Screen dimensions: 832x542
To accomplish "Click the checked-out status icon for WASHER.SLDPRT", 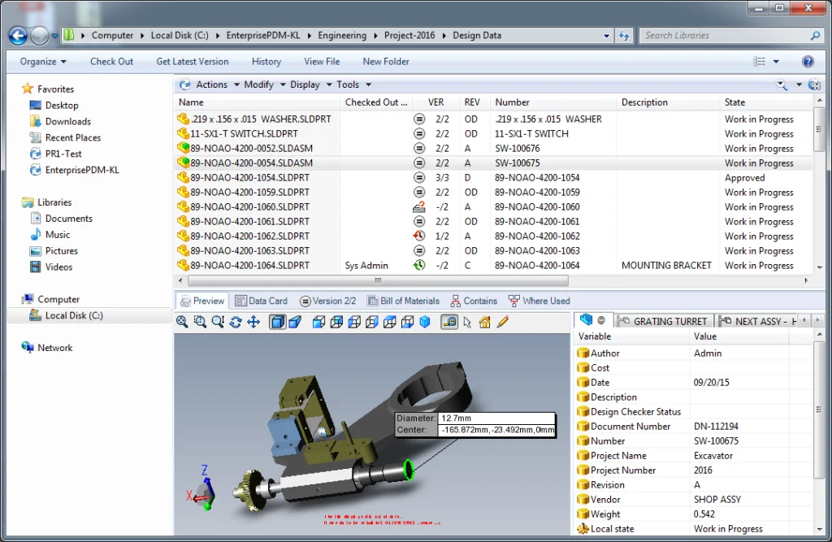I will pos(419,118).
